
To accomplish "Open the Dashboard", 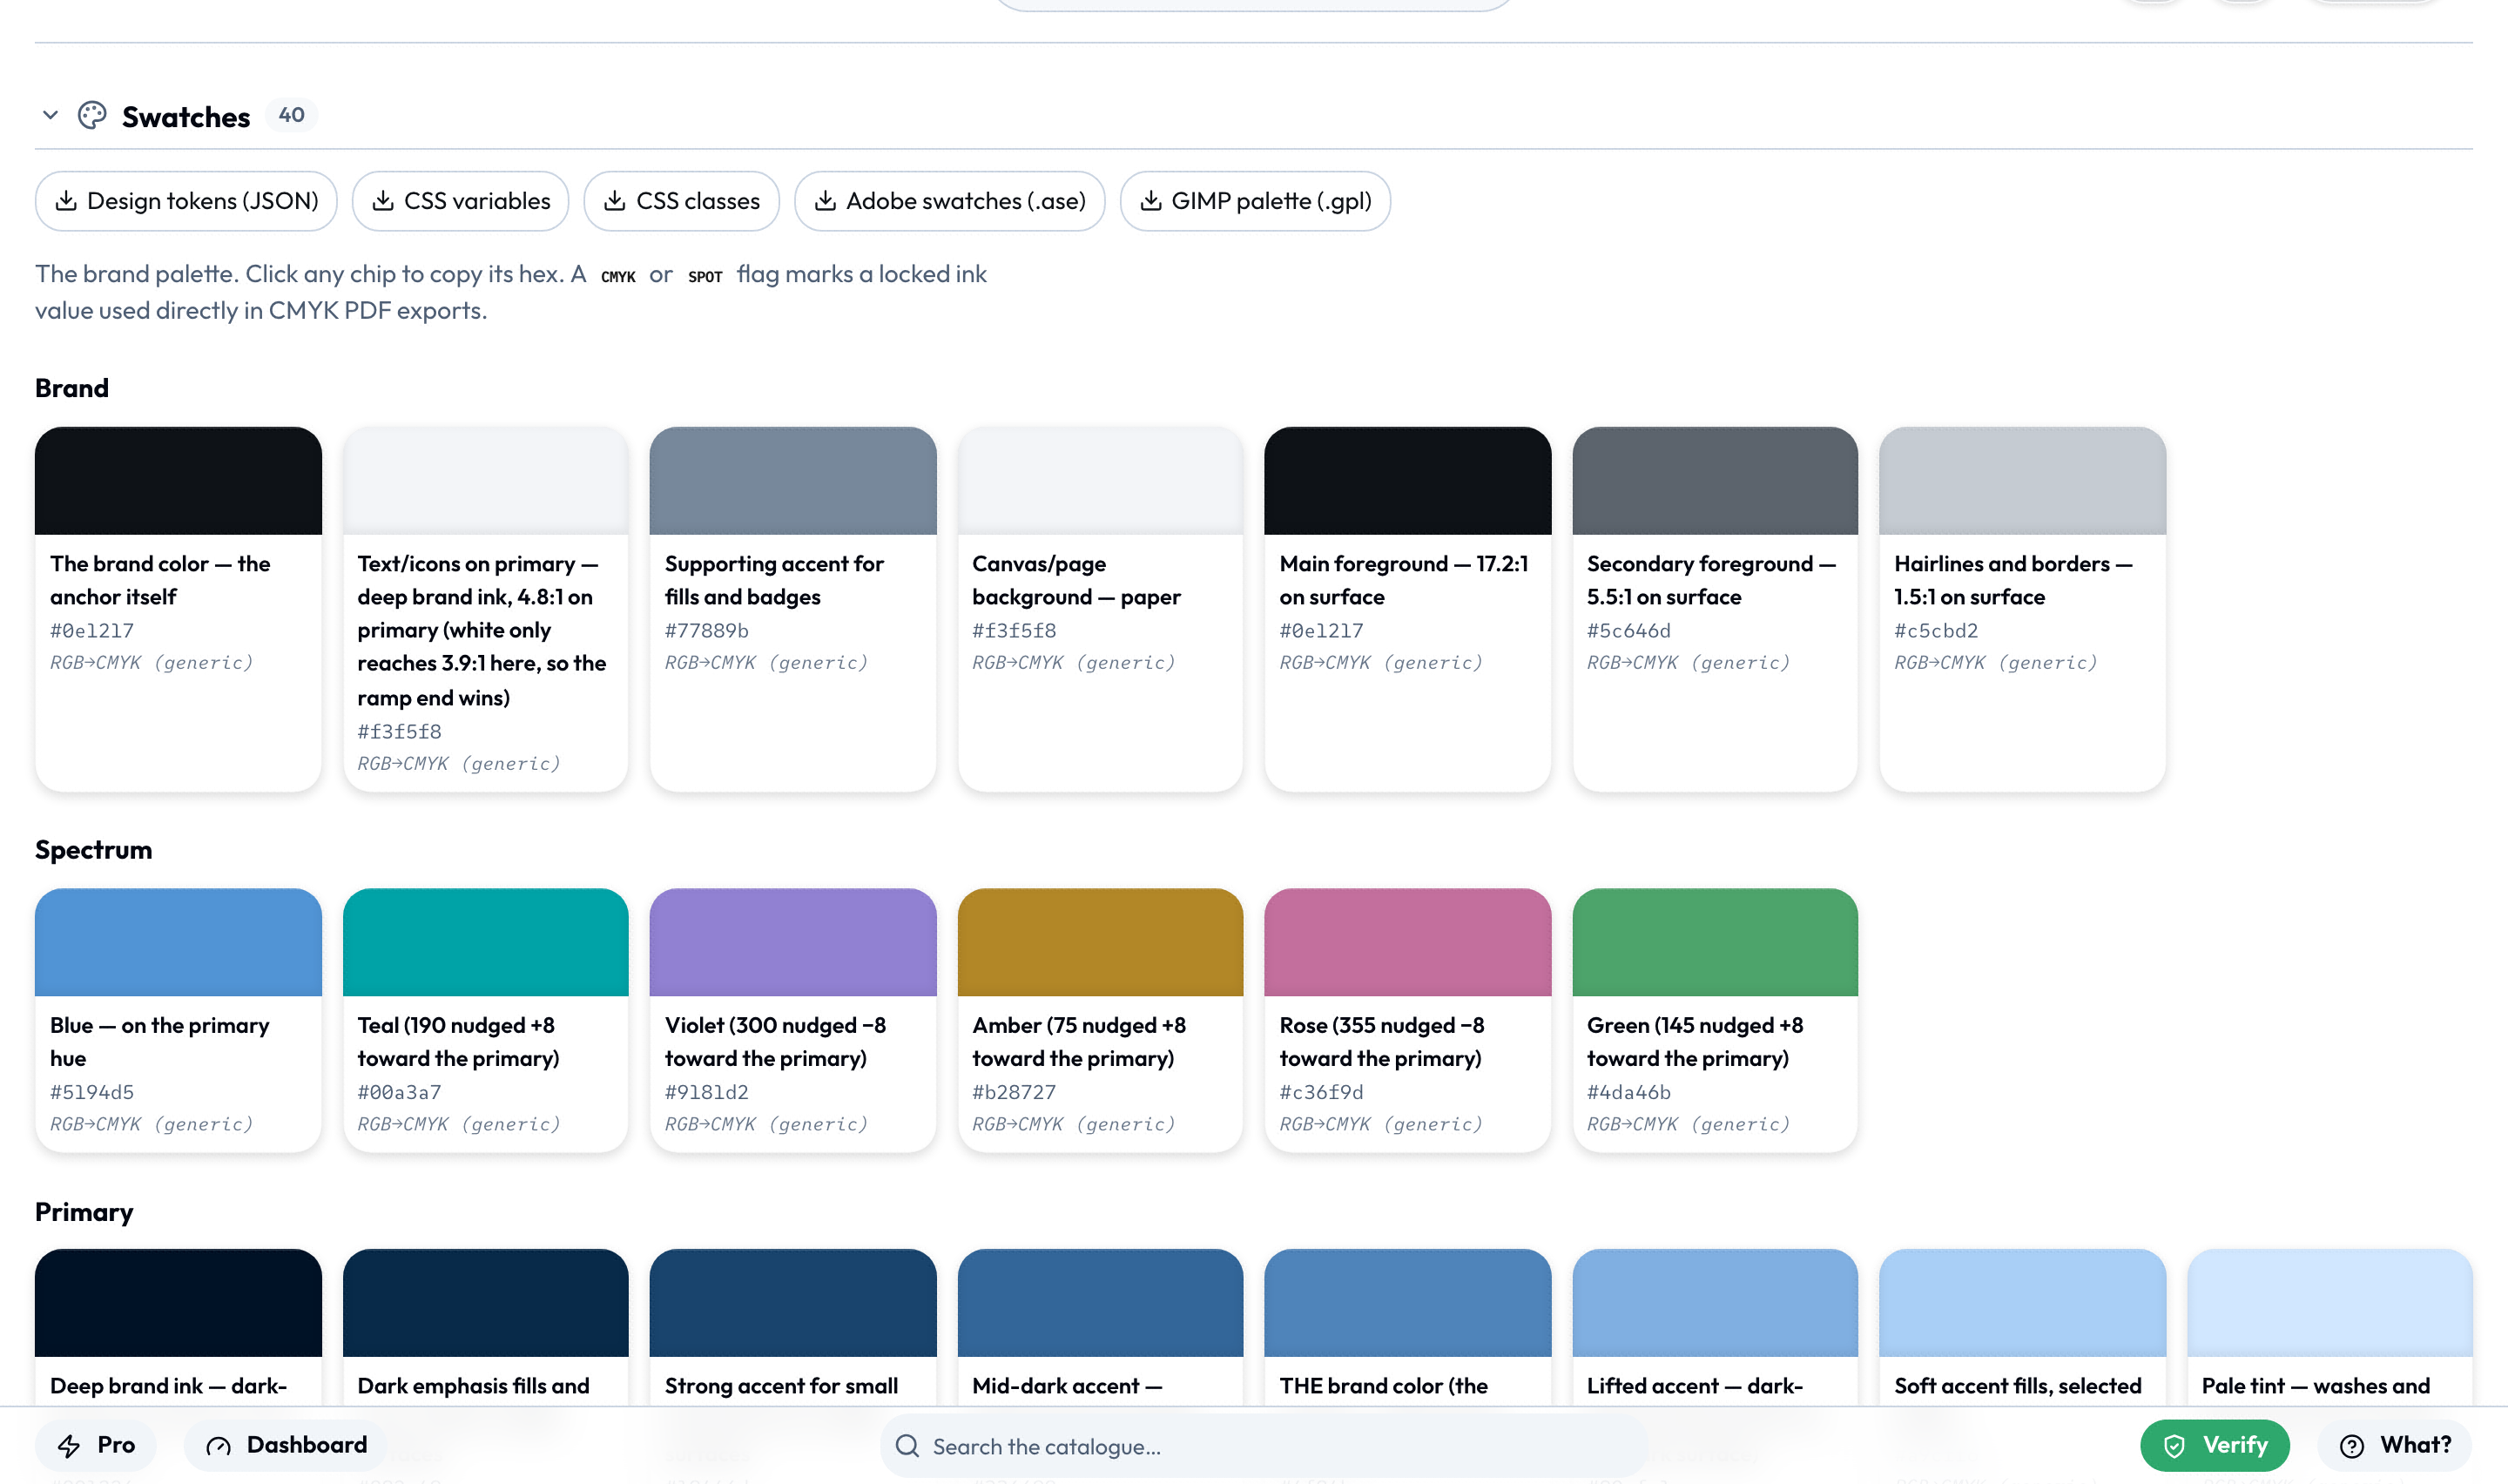I will click(x=286, y=1446).
